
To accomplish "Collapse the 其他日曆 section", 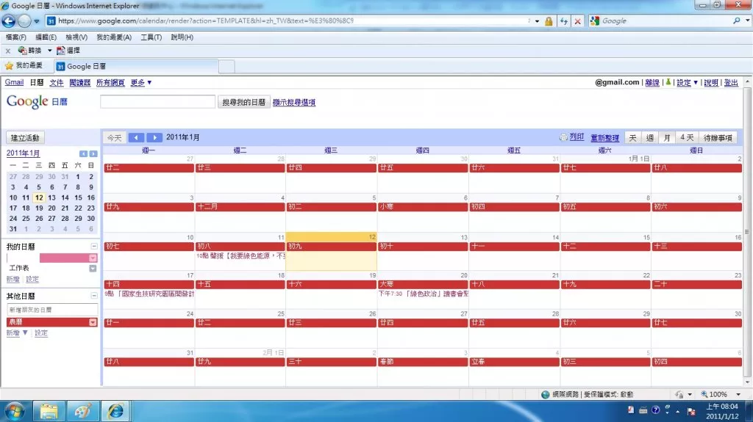I will pos(94,296).
